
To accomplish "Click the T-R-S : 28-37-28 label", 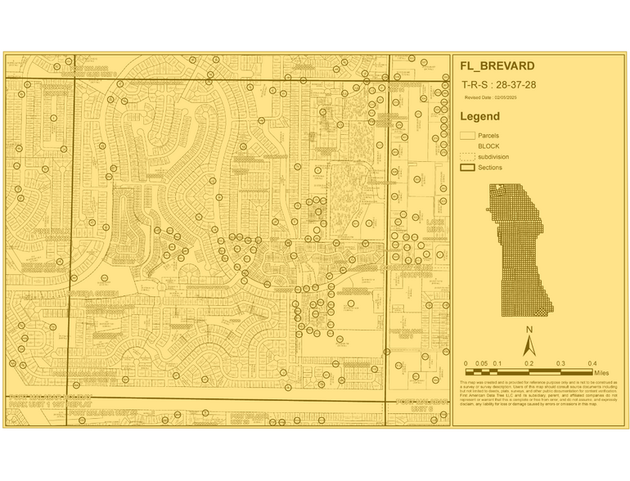I will (498, 85).
